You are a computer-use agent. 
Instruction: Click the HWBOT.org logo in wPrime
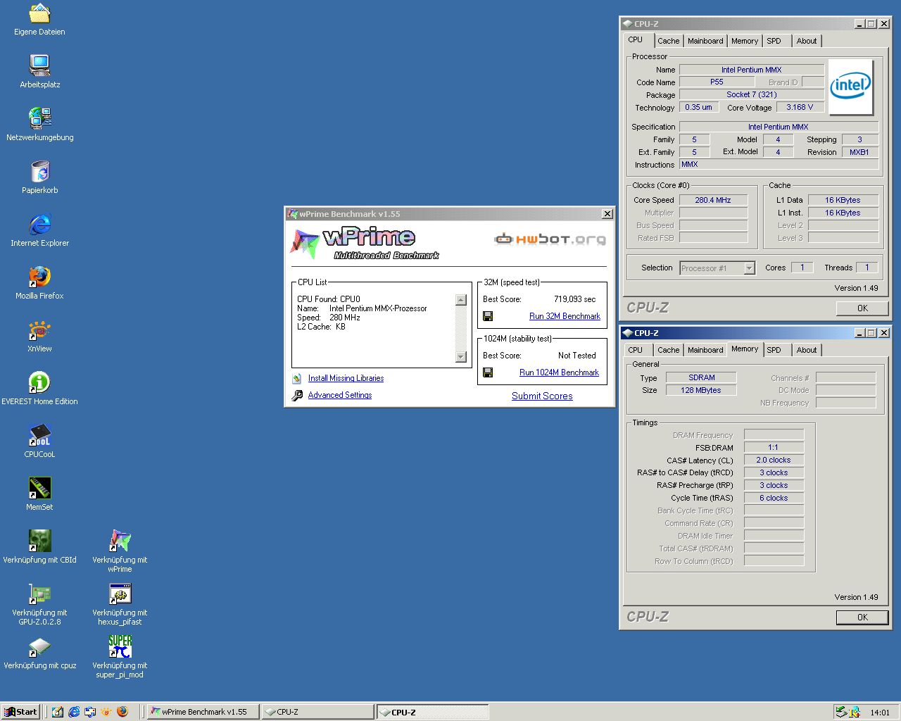point(550,239)
